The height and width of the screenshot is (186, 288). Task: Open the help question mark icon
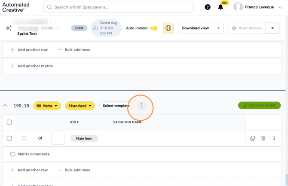point(208,7)
